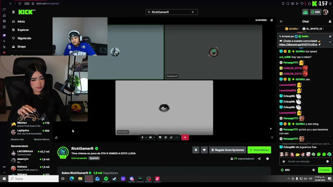Open the Conversando category link
This screenshot has height=187, width=333.
pos(79,158)
